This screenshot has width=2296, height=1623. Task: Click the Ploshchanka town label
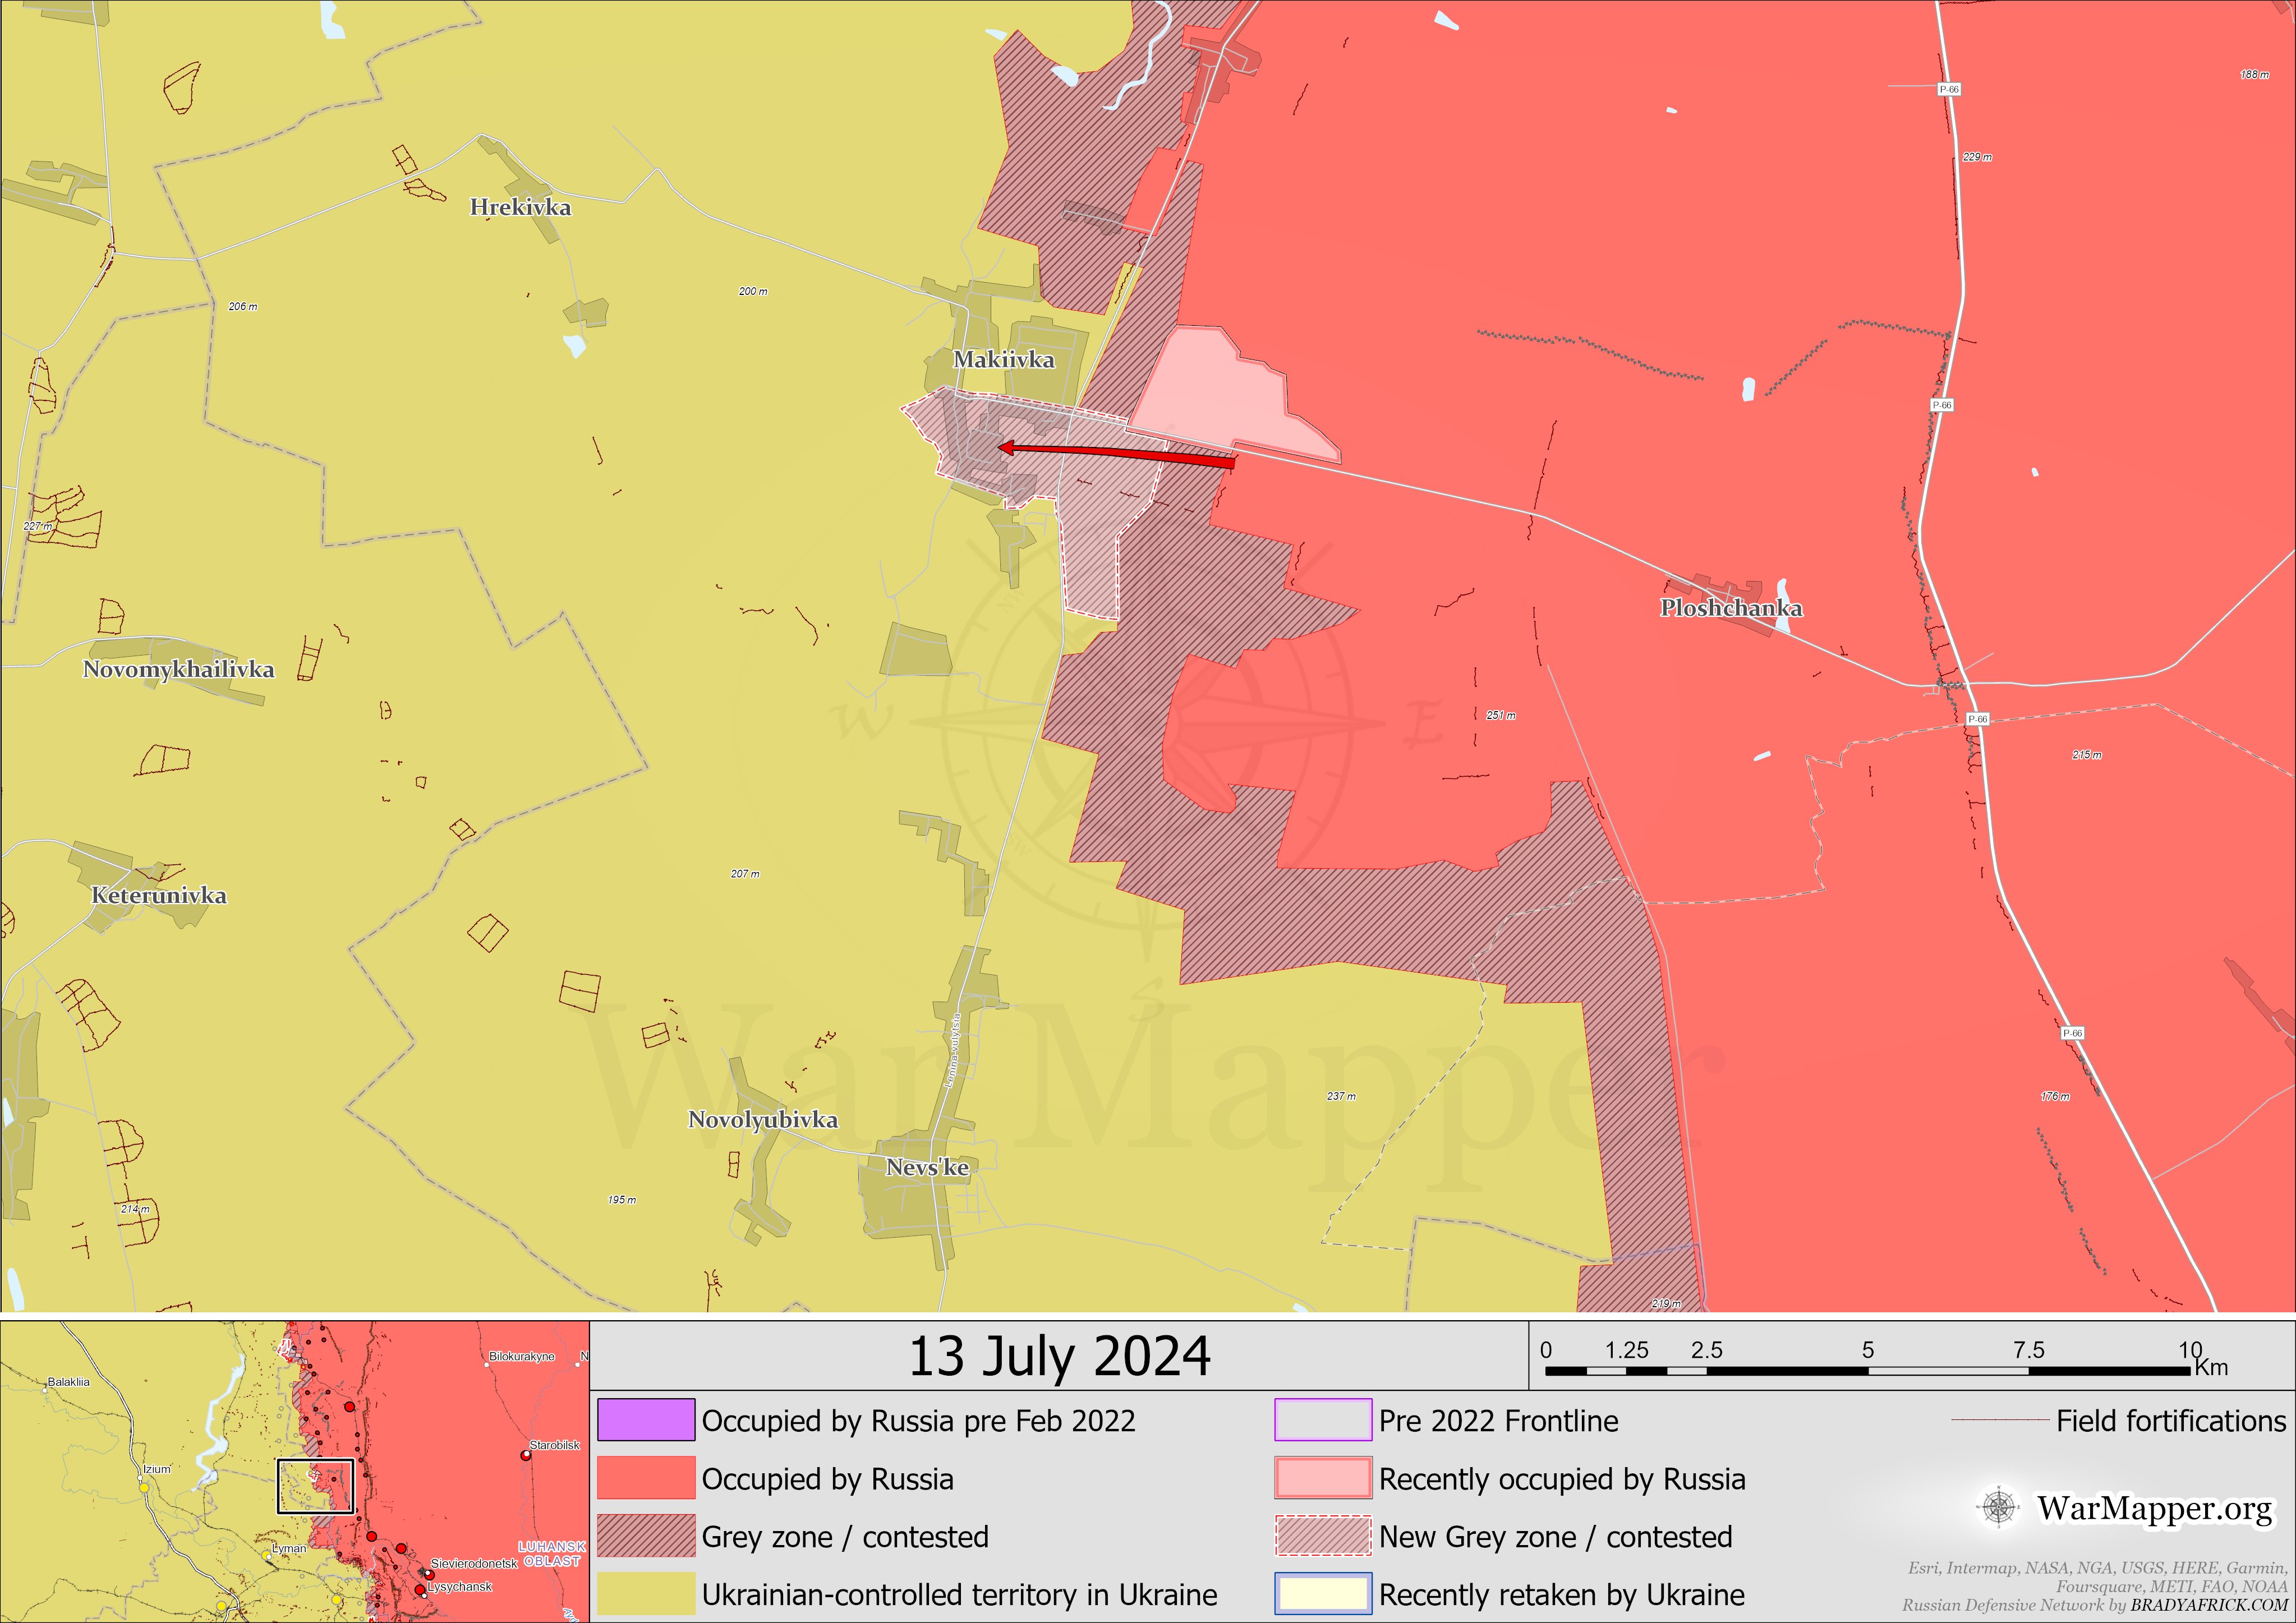coord(1731,608)
